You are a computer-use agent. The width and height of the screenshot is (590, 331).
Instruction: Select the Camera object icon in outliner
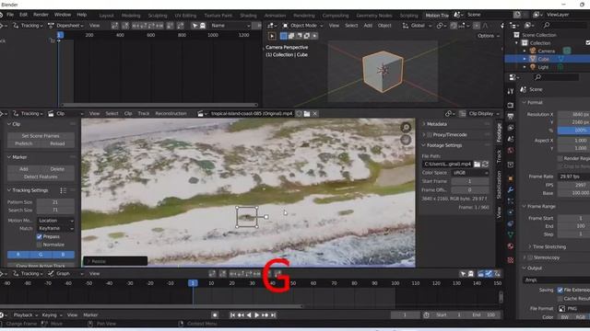[x=533, y=51]
